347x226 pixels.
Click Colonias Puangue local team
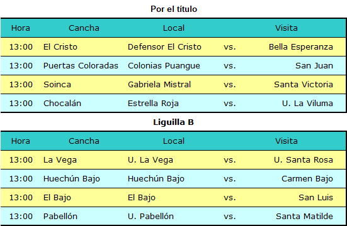click(x=164, y=66)
